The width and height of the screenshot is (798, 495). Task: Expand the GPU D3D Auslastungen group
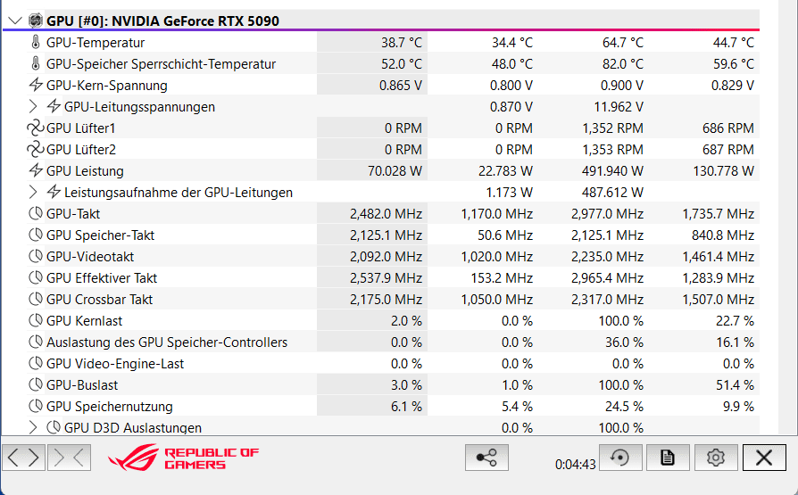(x=33, y=428)
